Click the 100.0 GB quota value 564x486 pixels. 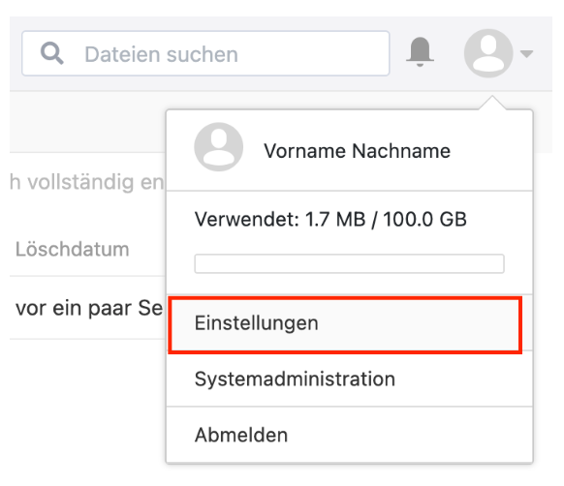[424, 219]
